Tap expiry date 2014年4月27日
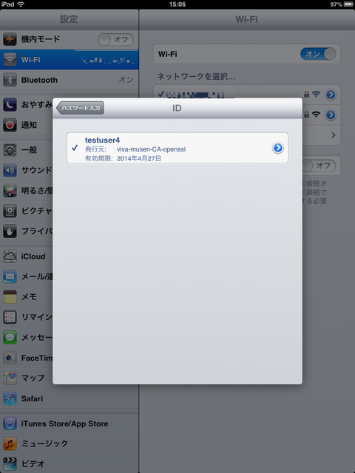Screen dimensions: 355x473 click(x=139, y=158)
